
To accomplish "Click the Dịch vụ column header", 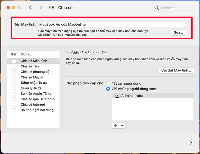I will point(26,55).
